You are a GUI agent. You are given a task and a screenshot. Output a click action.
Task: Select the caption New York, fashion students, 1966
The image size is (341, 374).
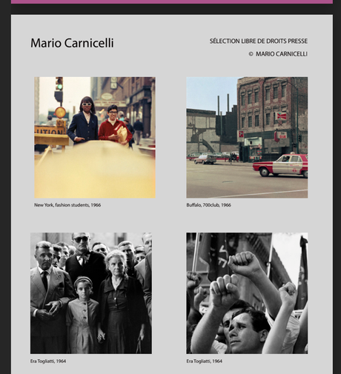67,205
